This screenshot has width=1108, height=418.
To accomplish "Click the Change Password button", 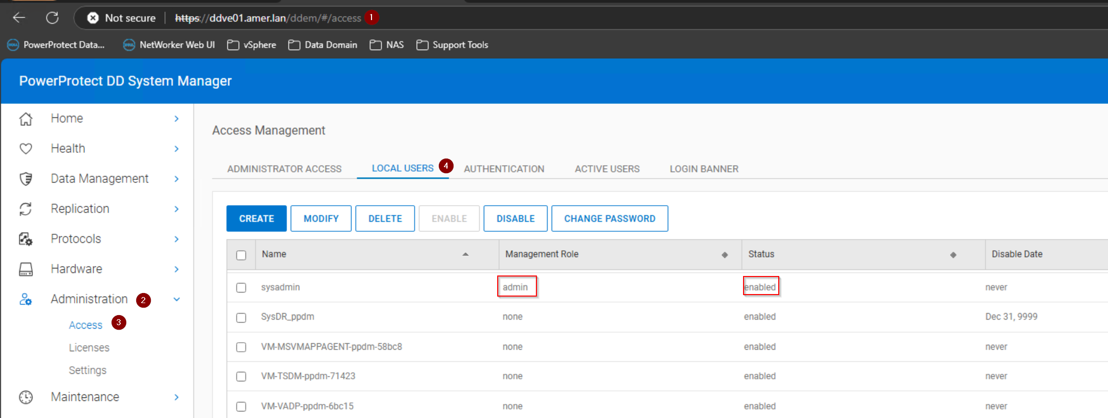I will coord(610,218).
